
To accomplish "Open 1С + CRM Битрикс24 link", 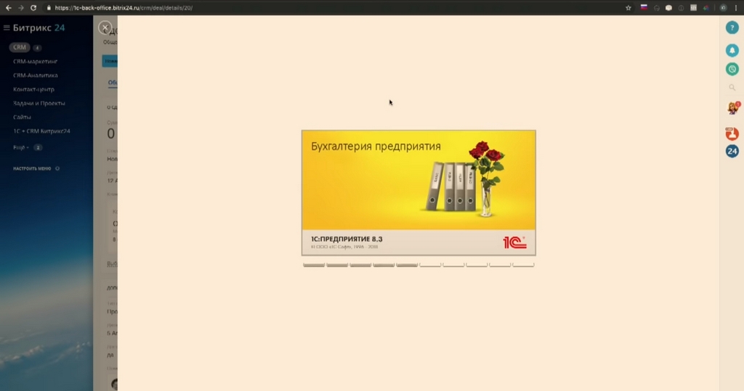I will click(41, 131).
